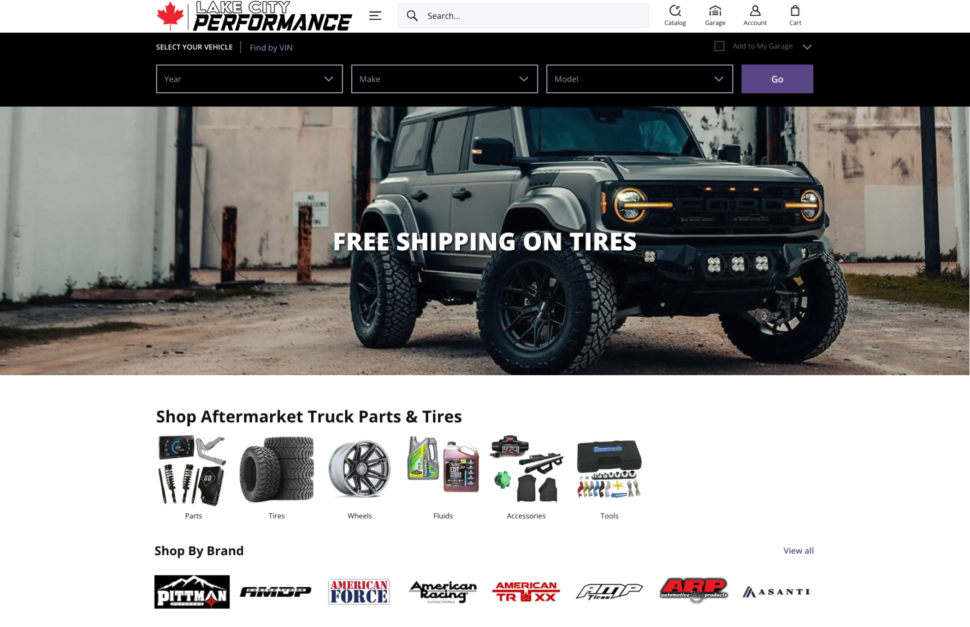Expand the Make dropdown
The width and height of the screenshot is (970, 627).
pos(444,79)
